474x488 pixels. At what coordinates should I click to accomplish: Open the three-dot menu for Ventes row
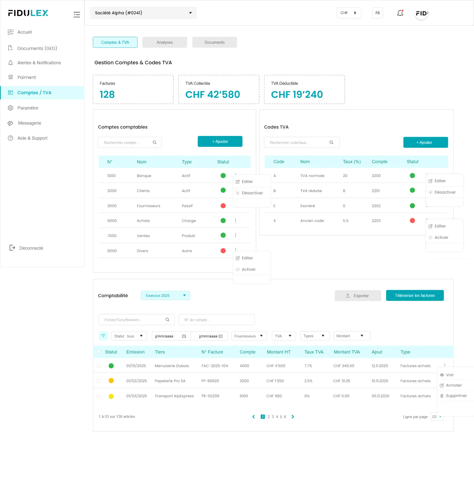click(x=235, y=235)
